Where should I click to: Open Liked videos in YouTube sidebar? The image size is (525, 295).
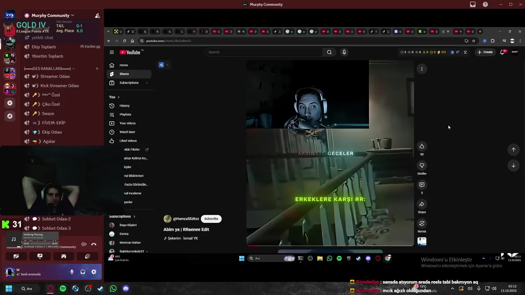pyautogui.click(x=129, y=141)
